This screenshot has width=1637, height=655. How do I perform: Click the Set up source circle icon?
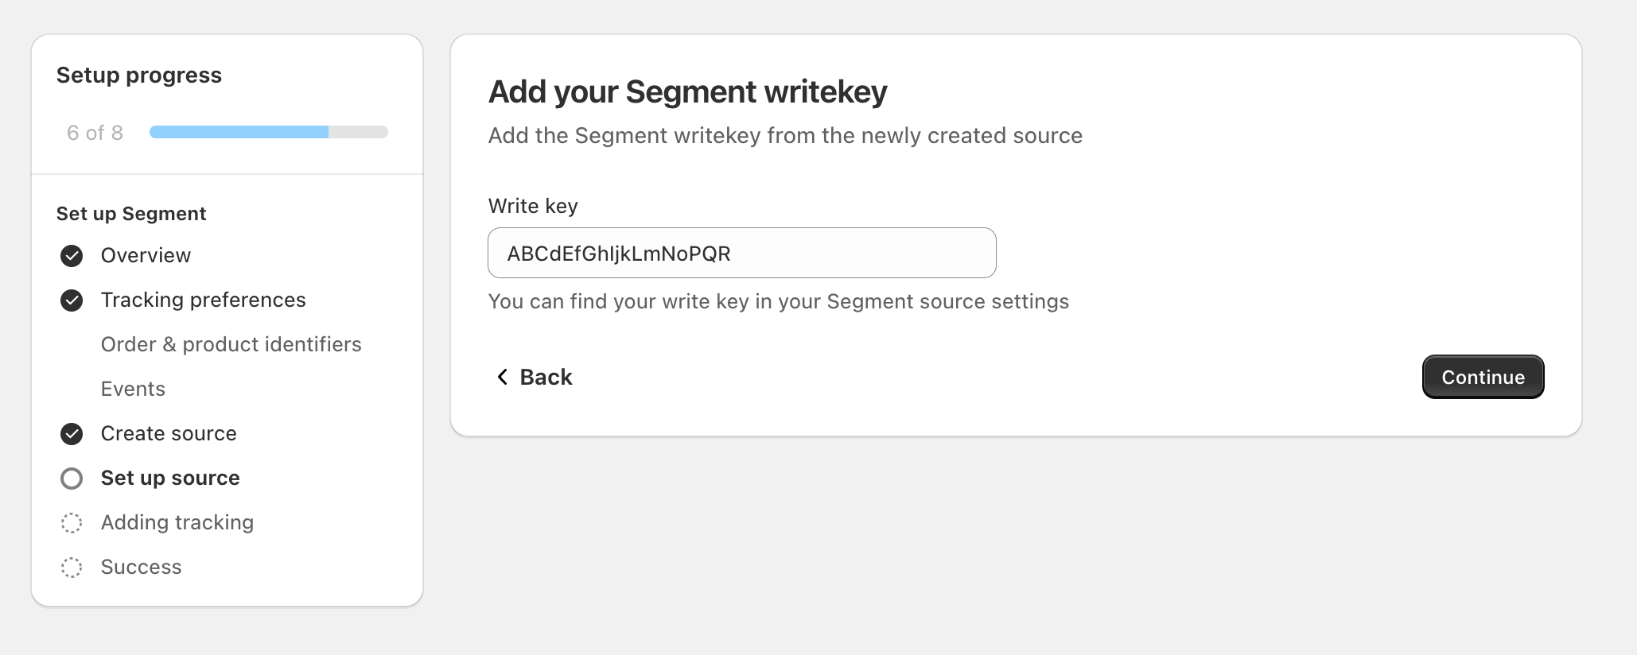[72, 478]
